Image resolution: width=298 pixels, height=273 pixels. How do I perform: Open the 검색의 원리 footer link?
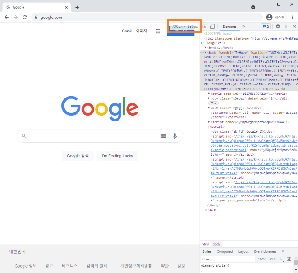tap(96, 266)
